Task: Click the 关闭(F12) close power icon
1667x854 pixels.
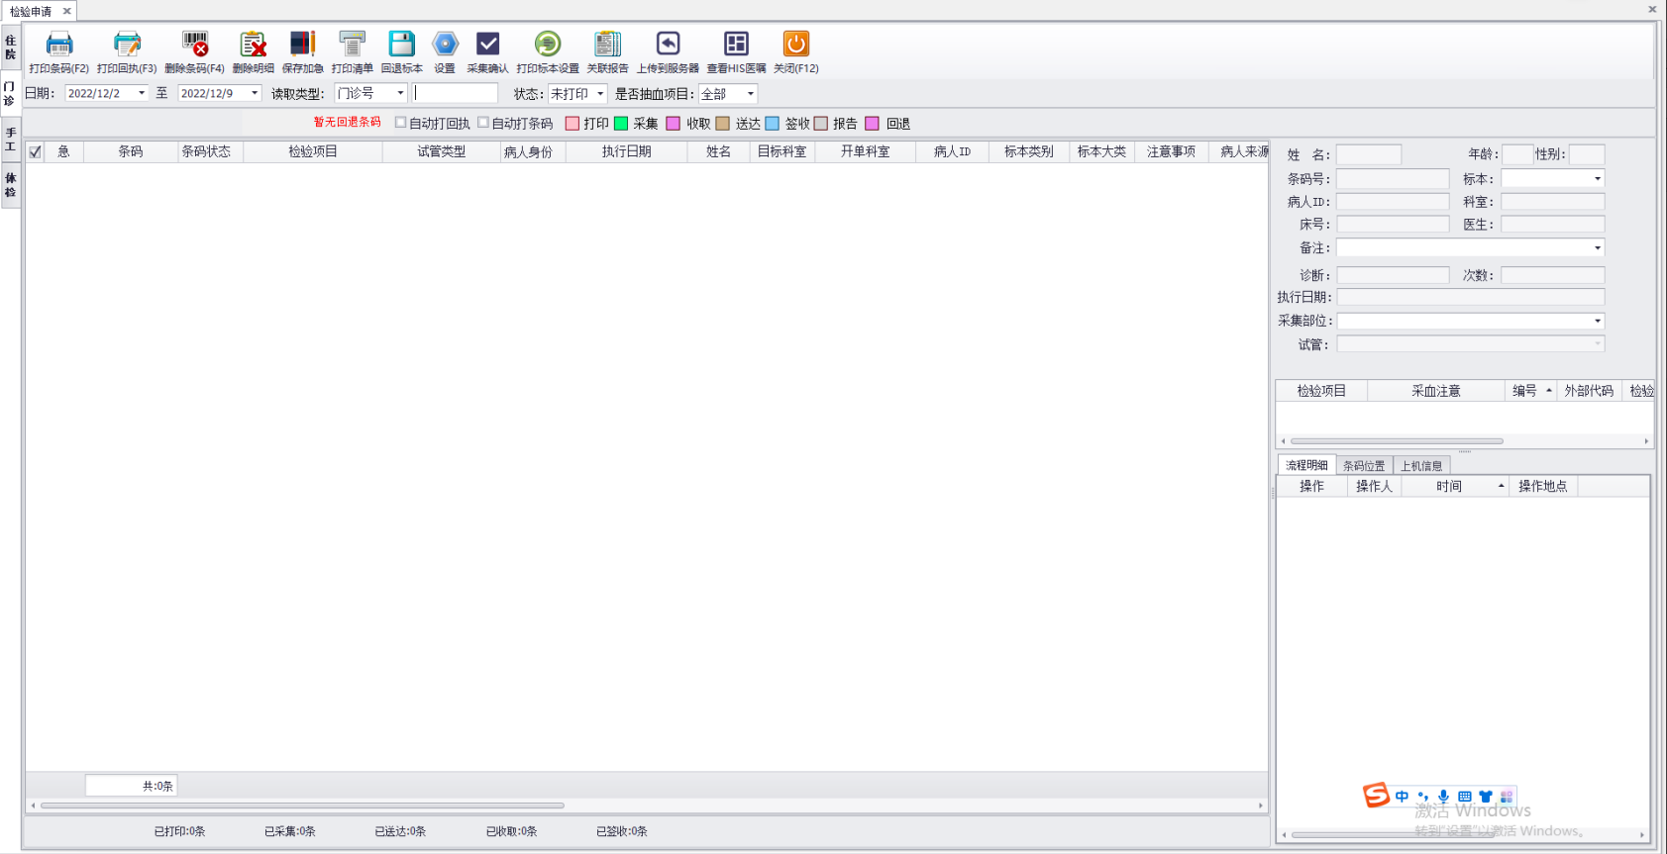Action: point(796,45)
